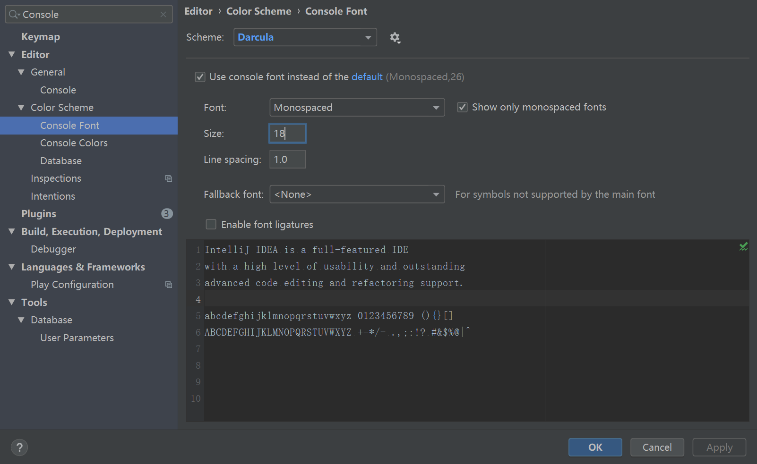Select Console Colors in settings tree
The height and width of the screenshot is (464, 757).
[74, 143]
